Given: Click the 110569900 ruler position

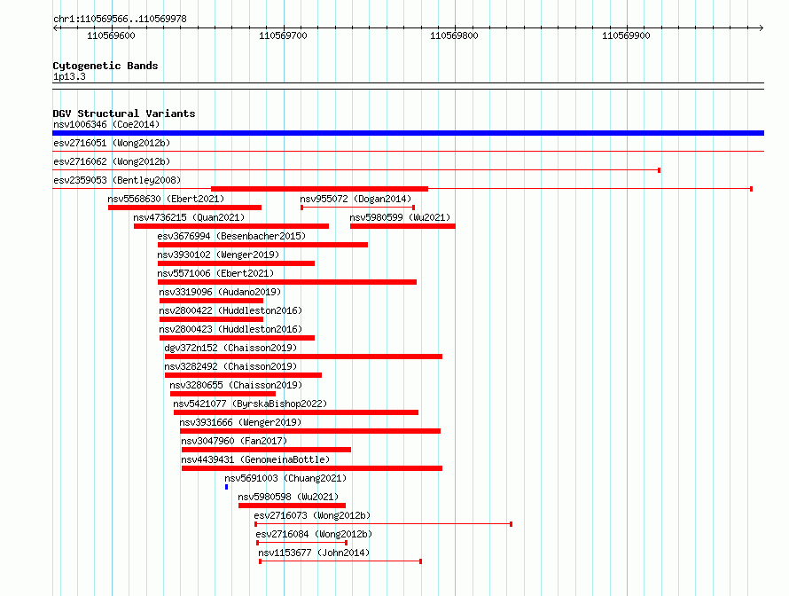Looking at the screenshot, I should pos(626,35).
